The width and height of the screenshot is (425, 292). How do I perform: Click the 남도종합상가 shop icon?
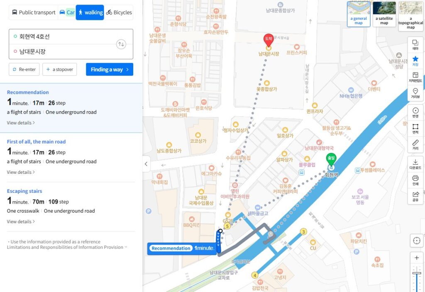tap(169, 145)
